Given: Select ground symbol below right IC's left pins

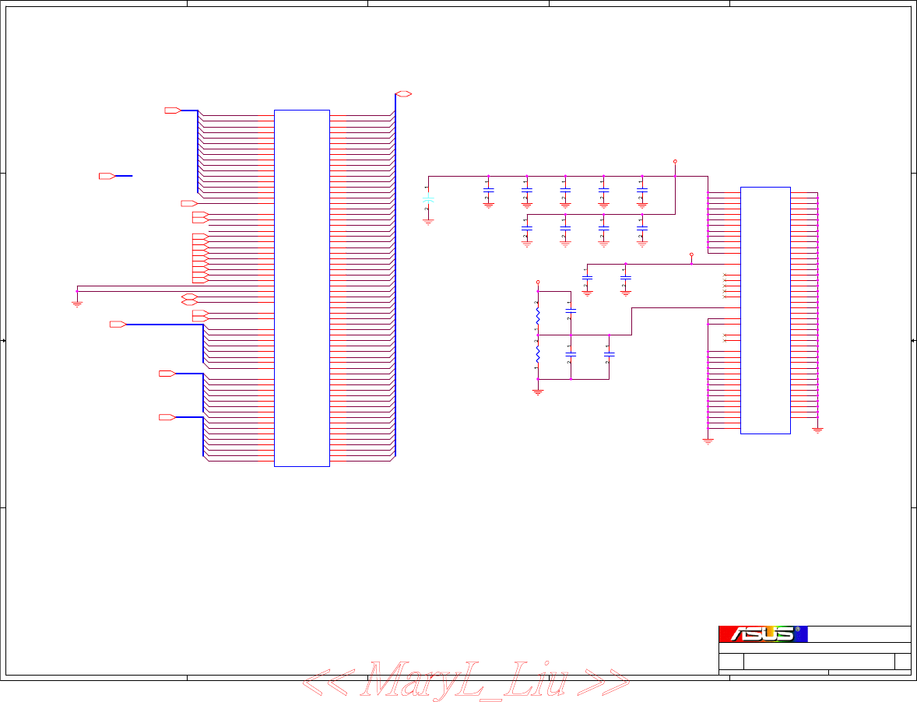Looking at the screenshot, I should coord(708,441).
